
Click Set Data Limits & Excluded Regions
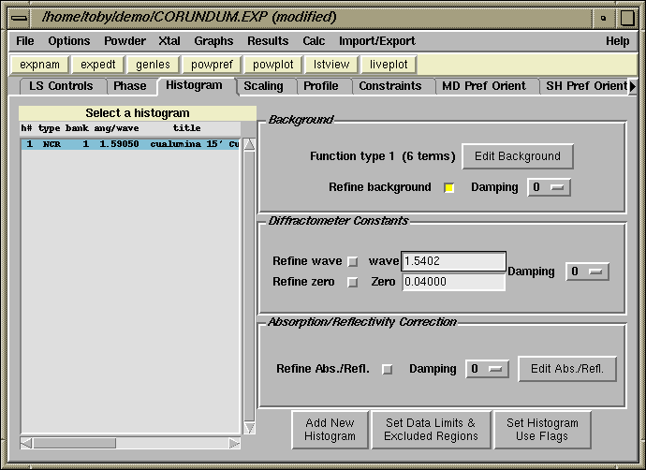(431, 430)
